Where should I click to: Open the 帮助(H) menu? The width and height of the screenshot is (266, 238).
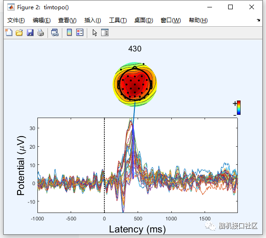point(198,20)
